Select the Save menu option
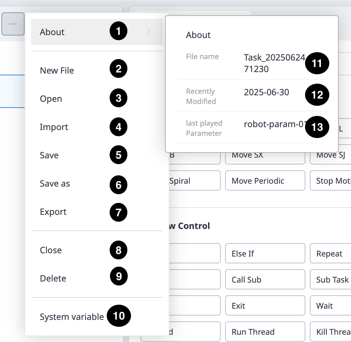 pyautogui.click(x=49, y=155)
